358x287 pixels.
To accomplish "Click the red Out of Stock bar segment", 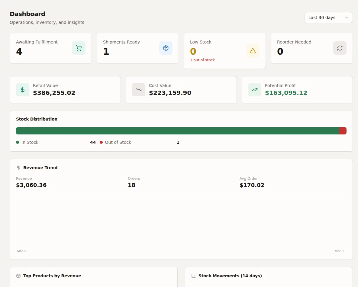I will click(x=343, y=131).
